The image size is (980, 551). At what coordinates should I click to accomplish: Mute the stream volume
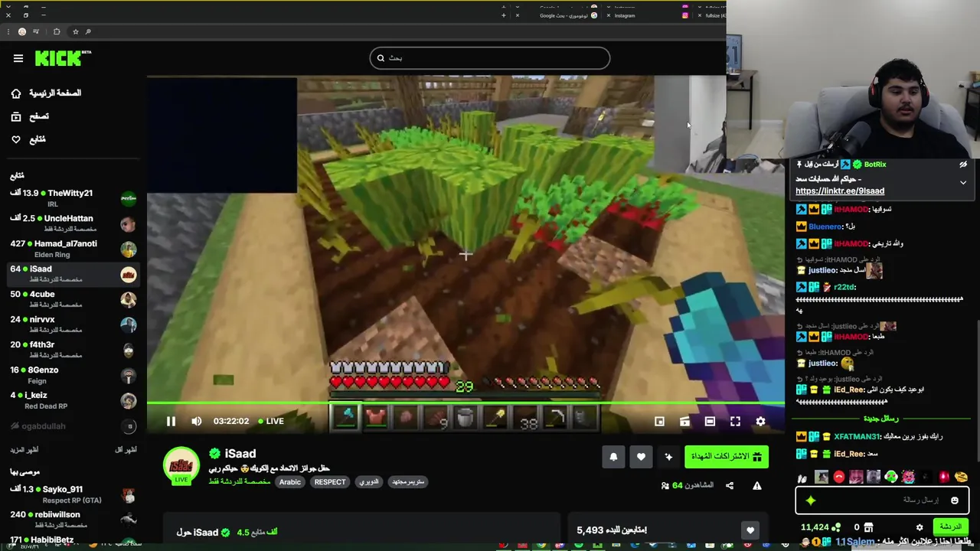point(197,421)
